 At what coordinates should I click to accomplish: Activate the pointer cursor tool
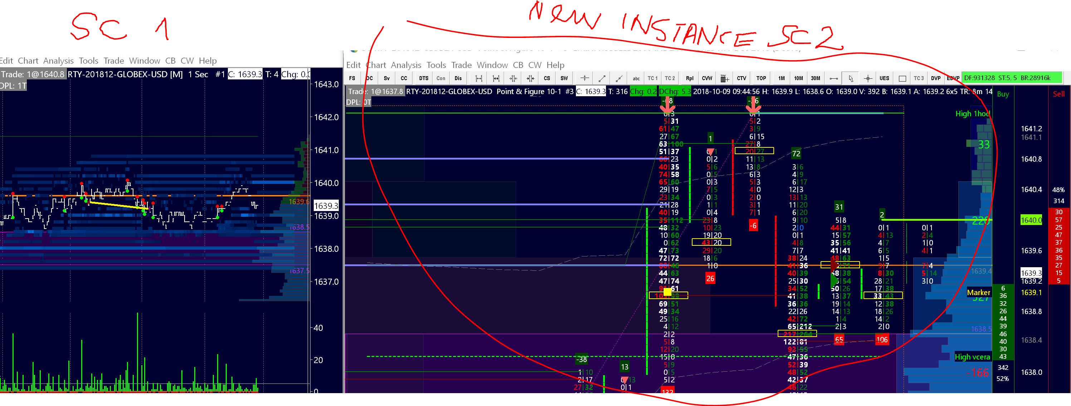(x=851, y=78)
